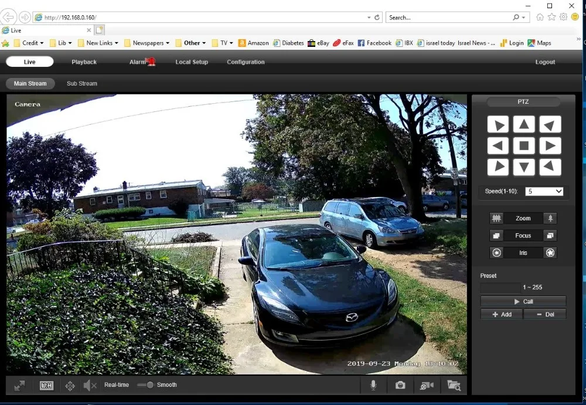Click the iris icon right of Iris label
586x405 pixels.
click(x=550, y=253)
